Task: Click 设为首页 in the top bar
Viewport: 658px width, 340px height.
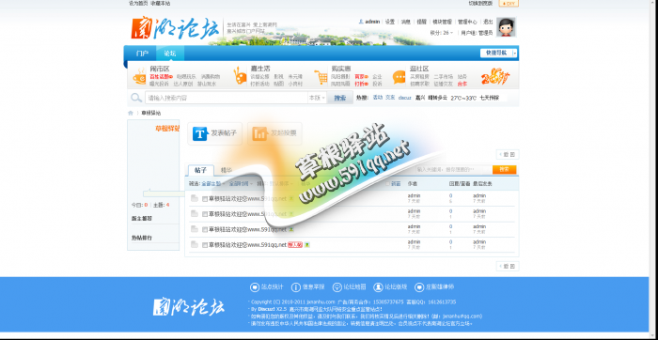Action: pyautogui.click(x=138, y=4)
